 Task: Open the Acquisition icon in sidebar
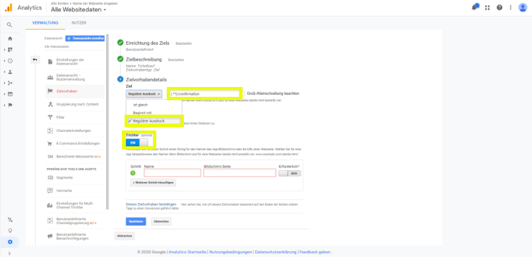[x=10, y=83]
